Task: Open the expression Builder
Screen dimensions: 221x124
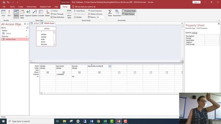Action: (78, 17)
